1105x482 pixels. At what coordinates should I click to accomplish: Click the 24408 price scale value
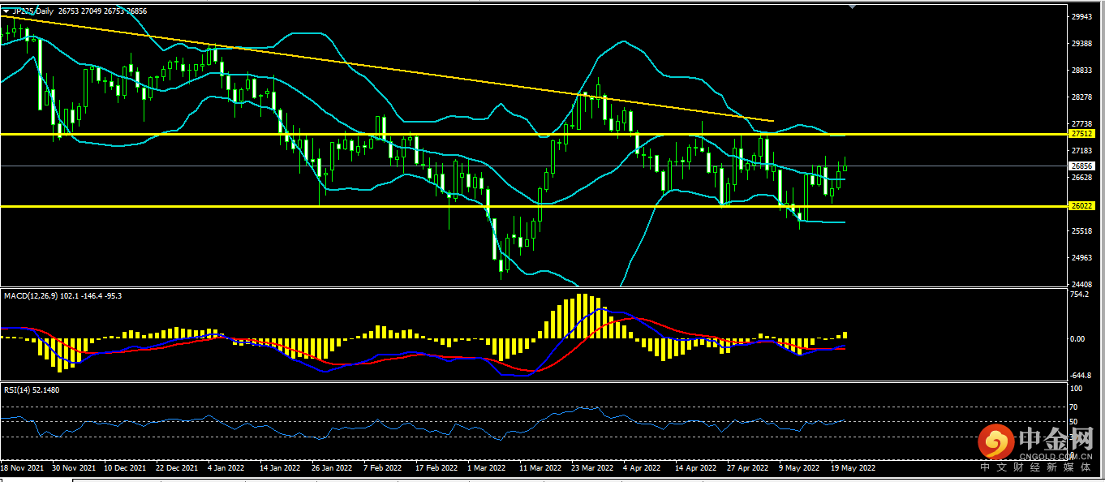(x=1081, y=284)
